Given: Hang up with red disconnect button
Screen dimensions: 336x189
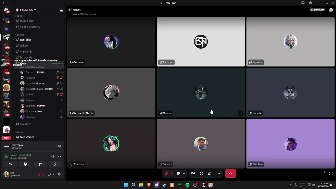Looking at the screenshot, I should point(230,174).
